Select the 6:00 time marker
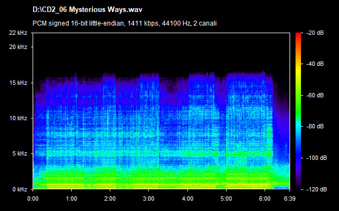This screenshot has height=211, width=339. (x=265, y=198)
